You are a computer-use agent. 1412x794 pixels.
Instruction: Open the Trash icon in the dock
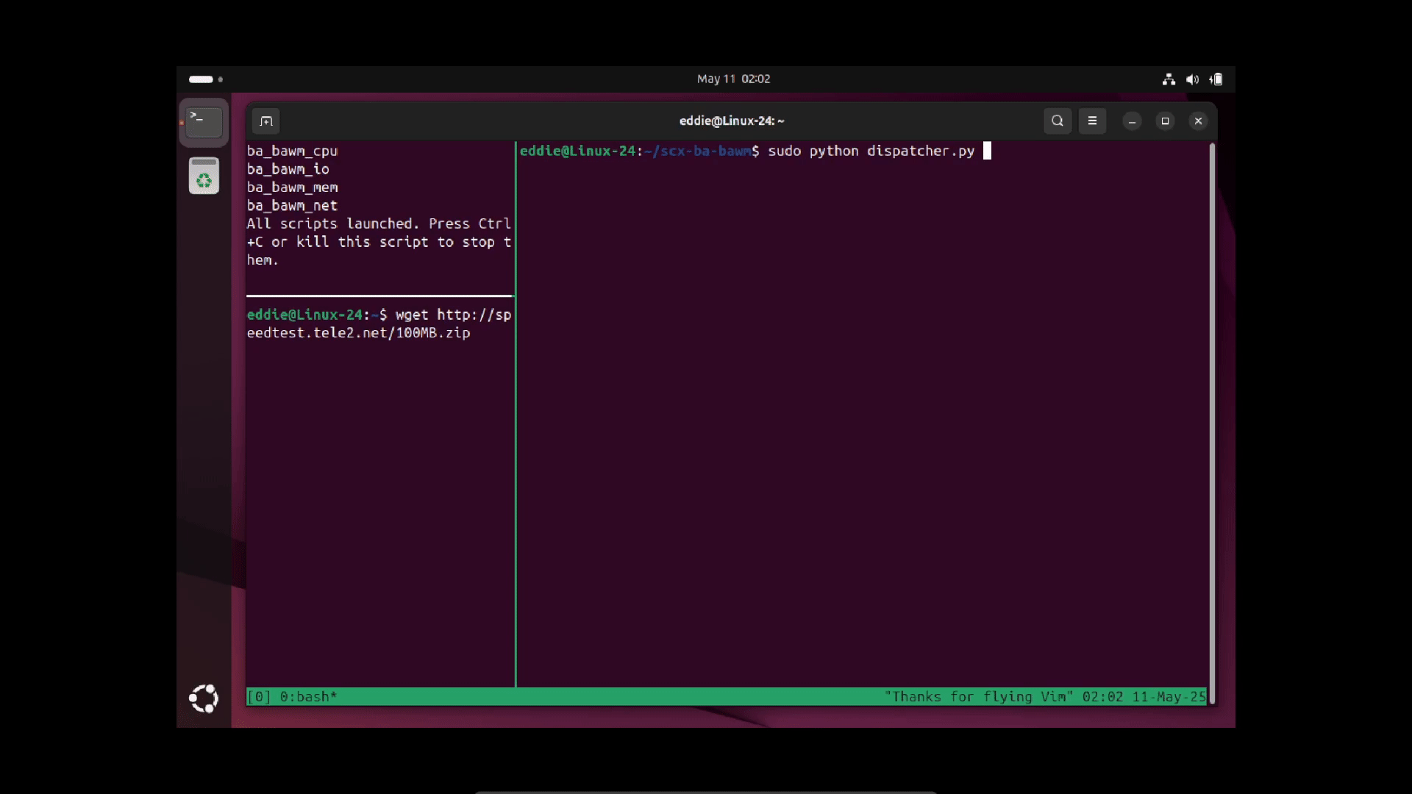204,176
